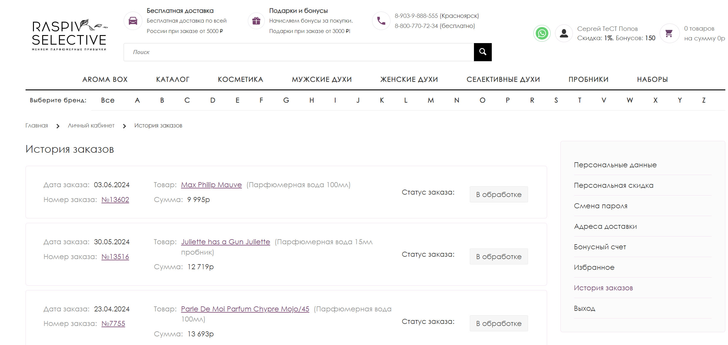
Task: Click order sum 13 693р
Action: (201, 334)
